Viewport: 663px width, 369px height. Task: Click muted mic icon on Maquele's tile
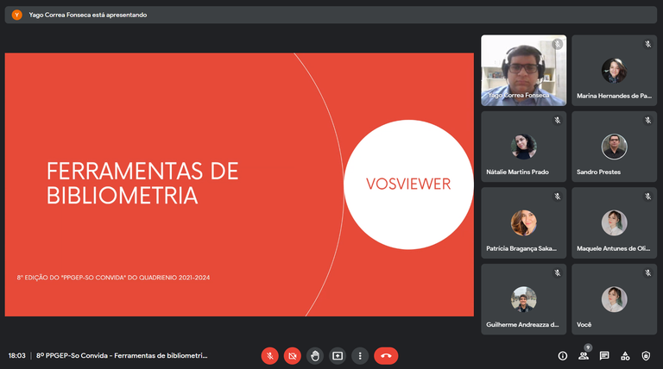(x=647, y=197)
